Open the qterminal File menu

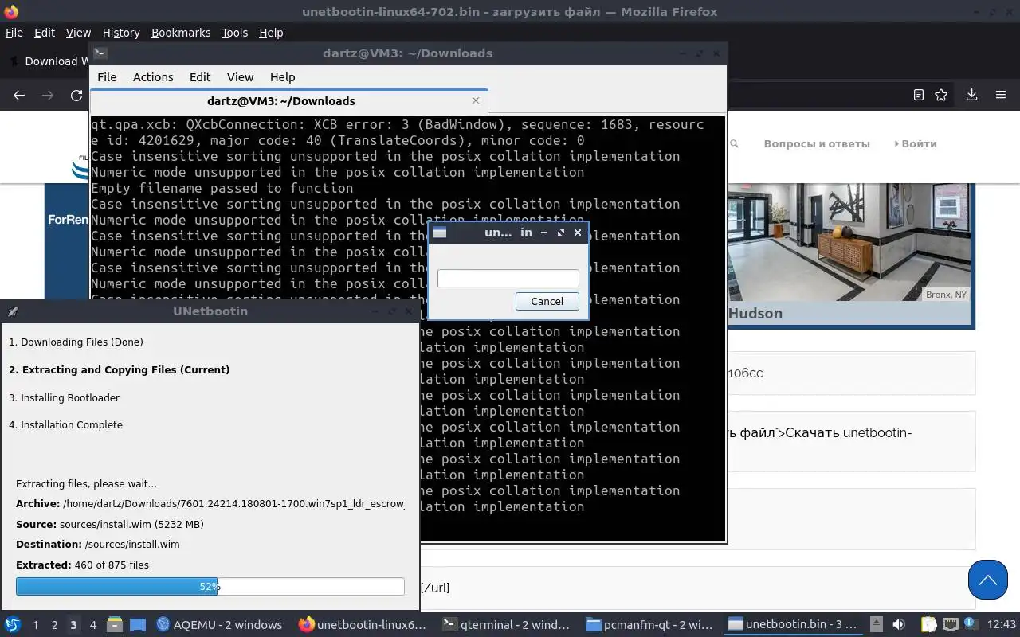pyautogui.click(x=107, y=77)
